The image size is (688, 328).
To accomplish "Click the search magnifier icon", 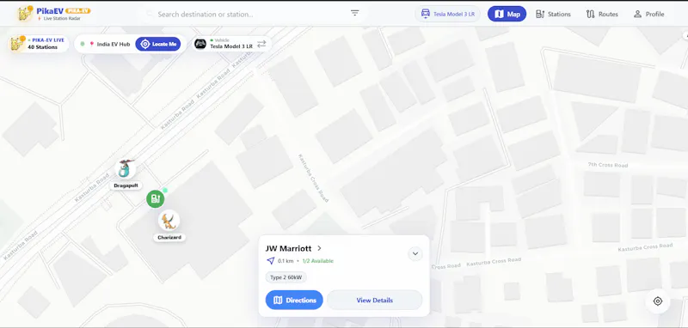I will pos(150,14).
